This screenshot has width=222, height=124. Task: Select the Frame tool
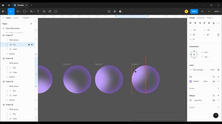[18, 11]
